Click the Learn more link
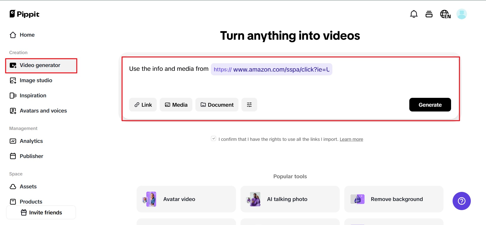The image size is (486, 225). (351, 139)
